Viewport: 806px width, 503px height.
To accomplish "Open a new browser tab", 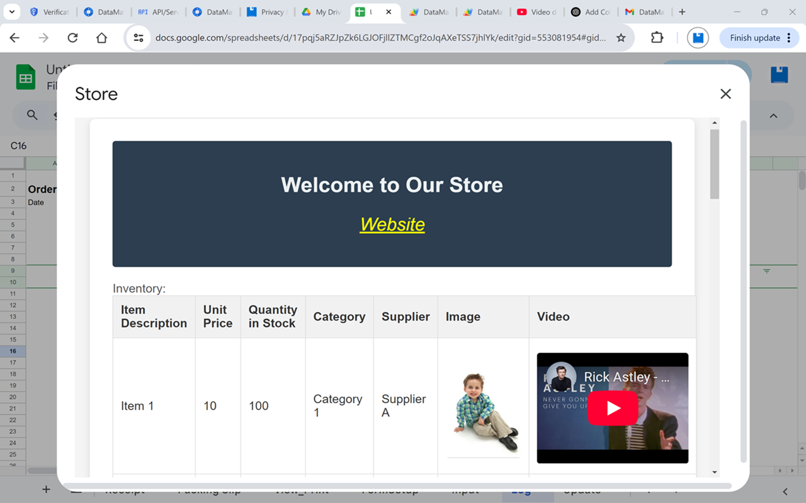I will tap(682, 12).
